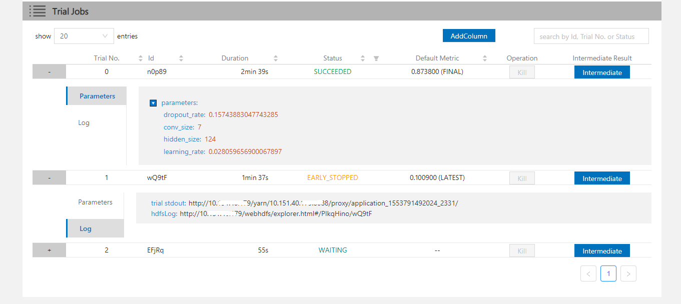Sort by Id column arrows

click(x=181, y=58)
